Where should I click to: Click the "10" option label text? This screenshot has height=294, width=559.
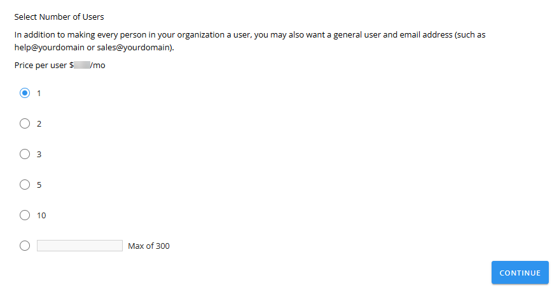point(41,215)
